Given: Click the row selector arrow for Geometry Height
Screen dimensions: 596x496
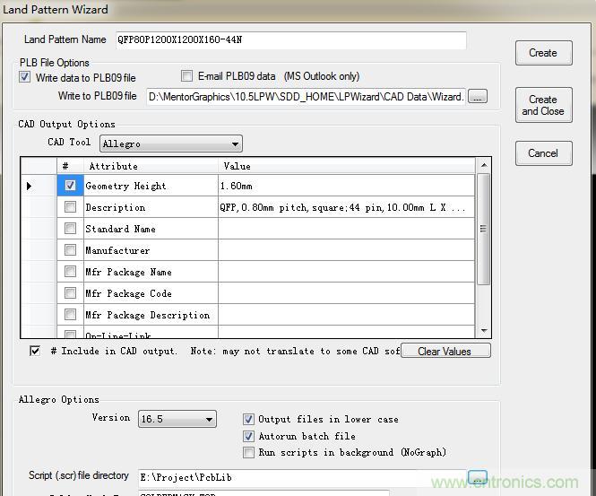Looking at the screenshot, I should (30, 186).
